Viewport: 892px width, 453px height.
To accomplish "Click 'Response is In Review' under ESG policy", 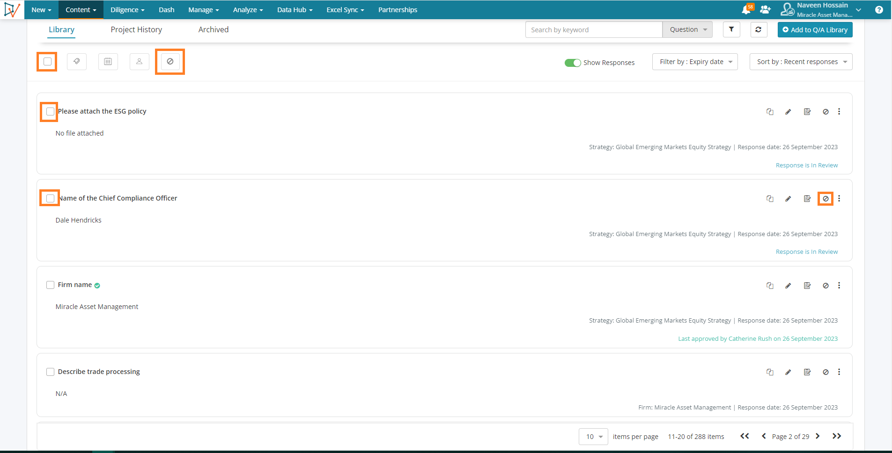I will pos(807,165).
